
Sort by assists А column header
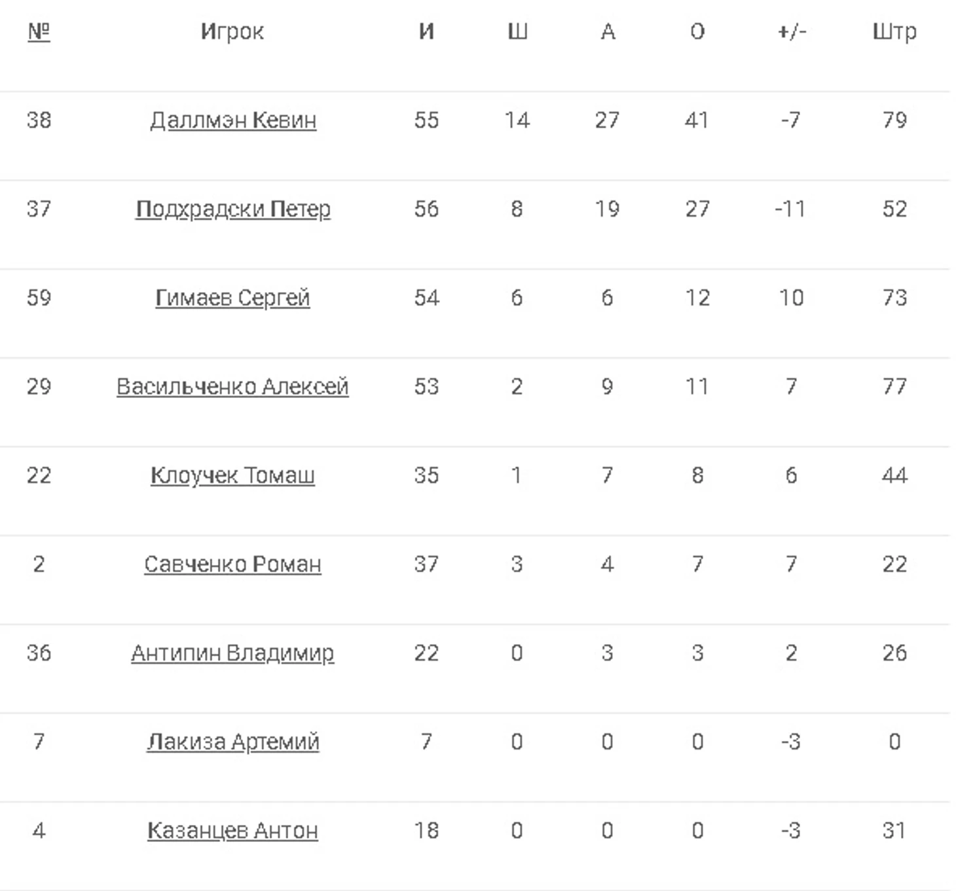click(608, 31)
